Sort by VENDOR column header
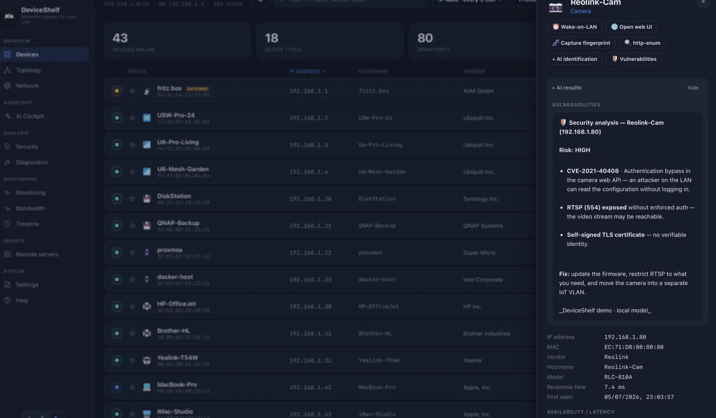The height and width of the screenshot is (418, 716). 474,72
